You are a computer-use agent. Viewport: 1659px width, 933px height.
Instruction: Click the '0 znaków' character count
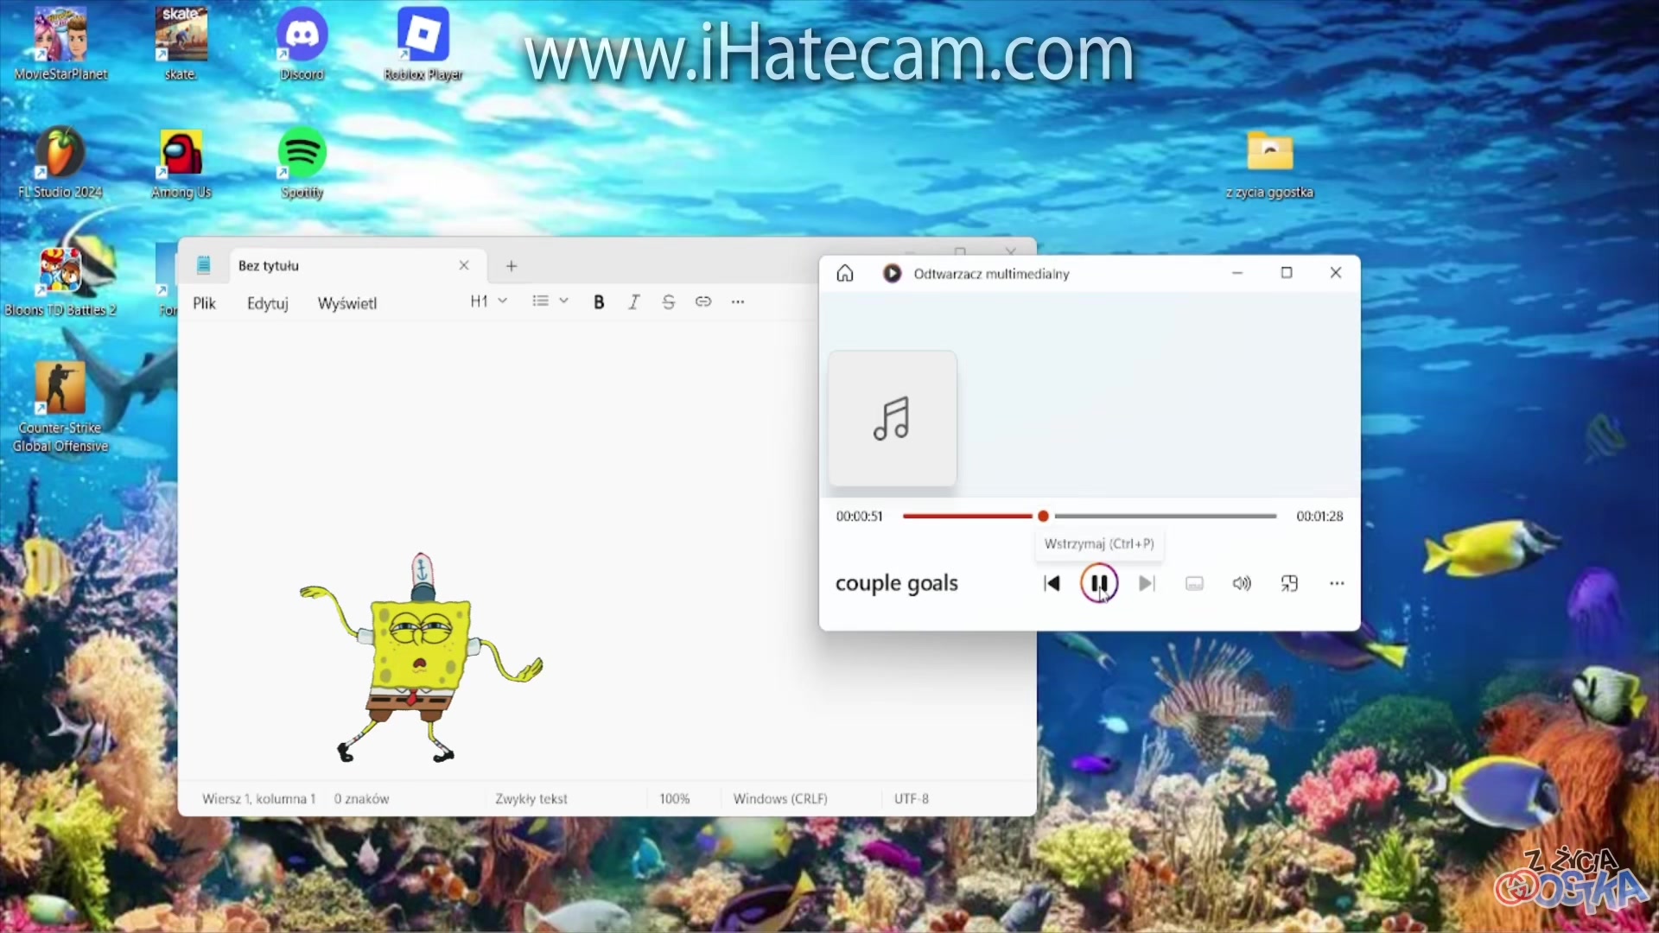coord(361,799)
